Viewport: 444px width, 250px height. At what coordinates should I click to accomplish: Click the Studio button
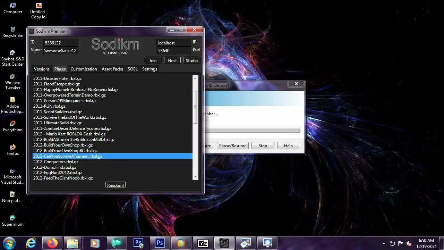192,60
